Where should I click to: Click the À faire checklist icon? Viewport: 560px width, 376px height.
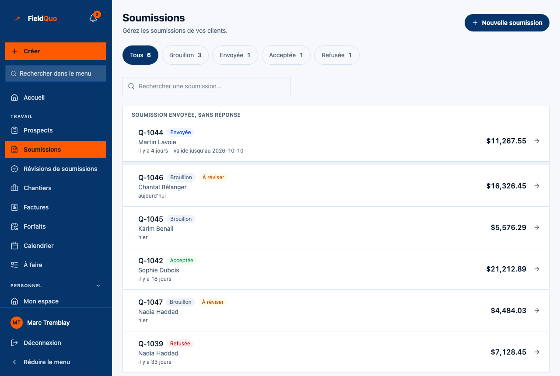point(14,265)
